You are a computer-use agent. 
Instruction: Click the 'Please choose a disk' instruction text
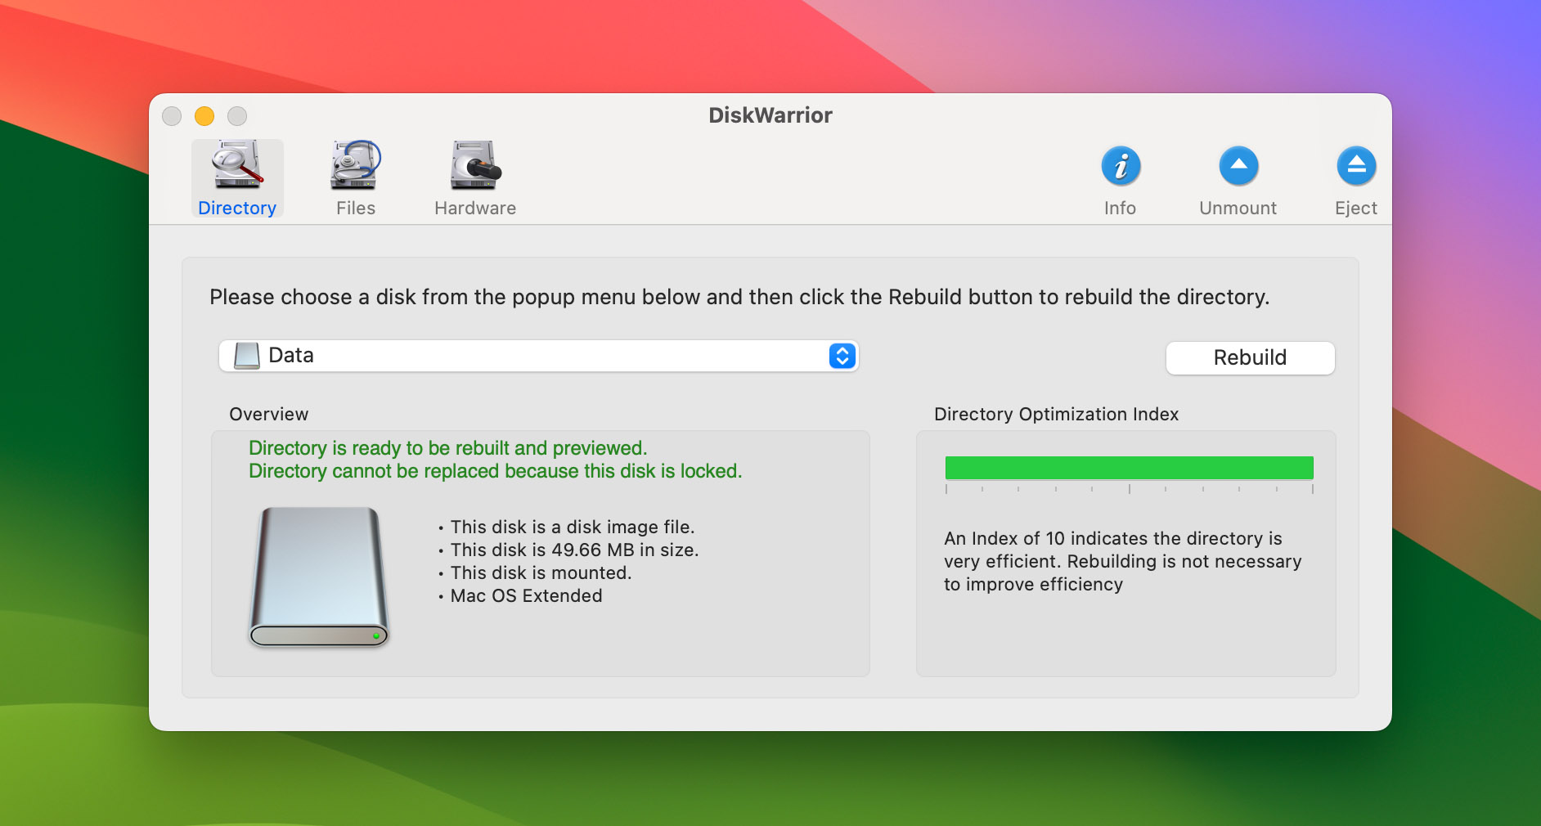click(739, 297)
